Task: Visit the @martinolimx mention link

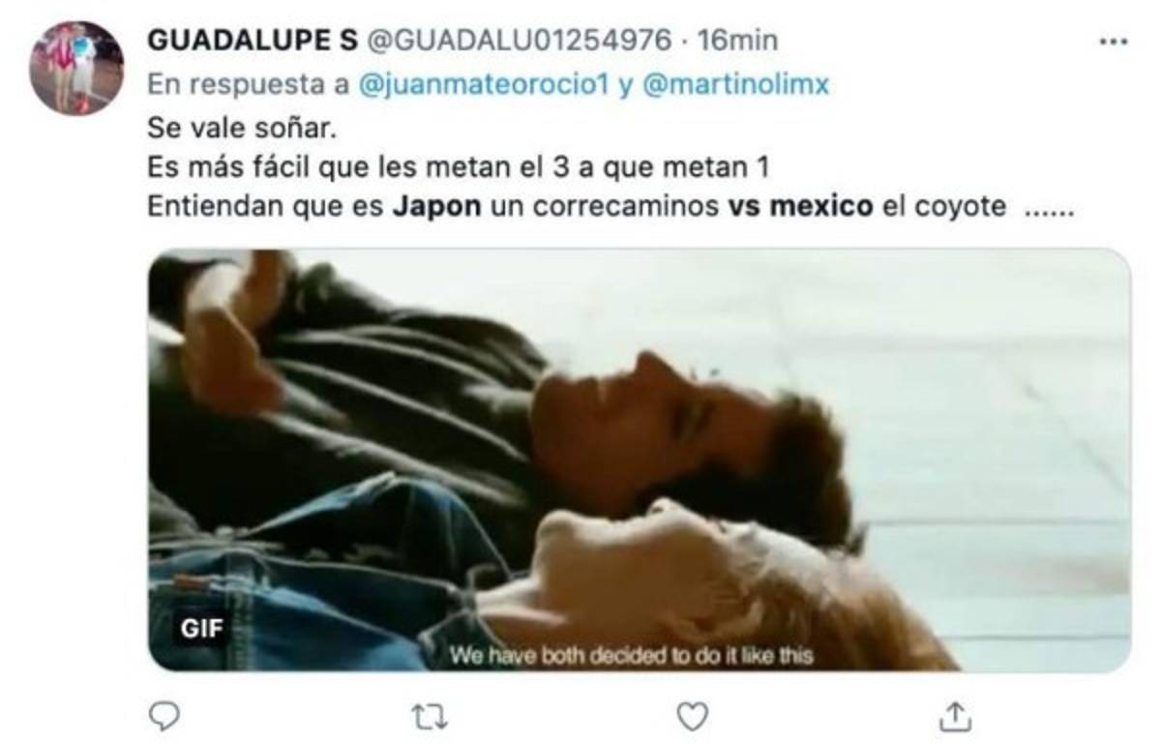Action: pyautogui.click(x=736, y=85)
